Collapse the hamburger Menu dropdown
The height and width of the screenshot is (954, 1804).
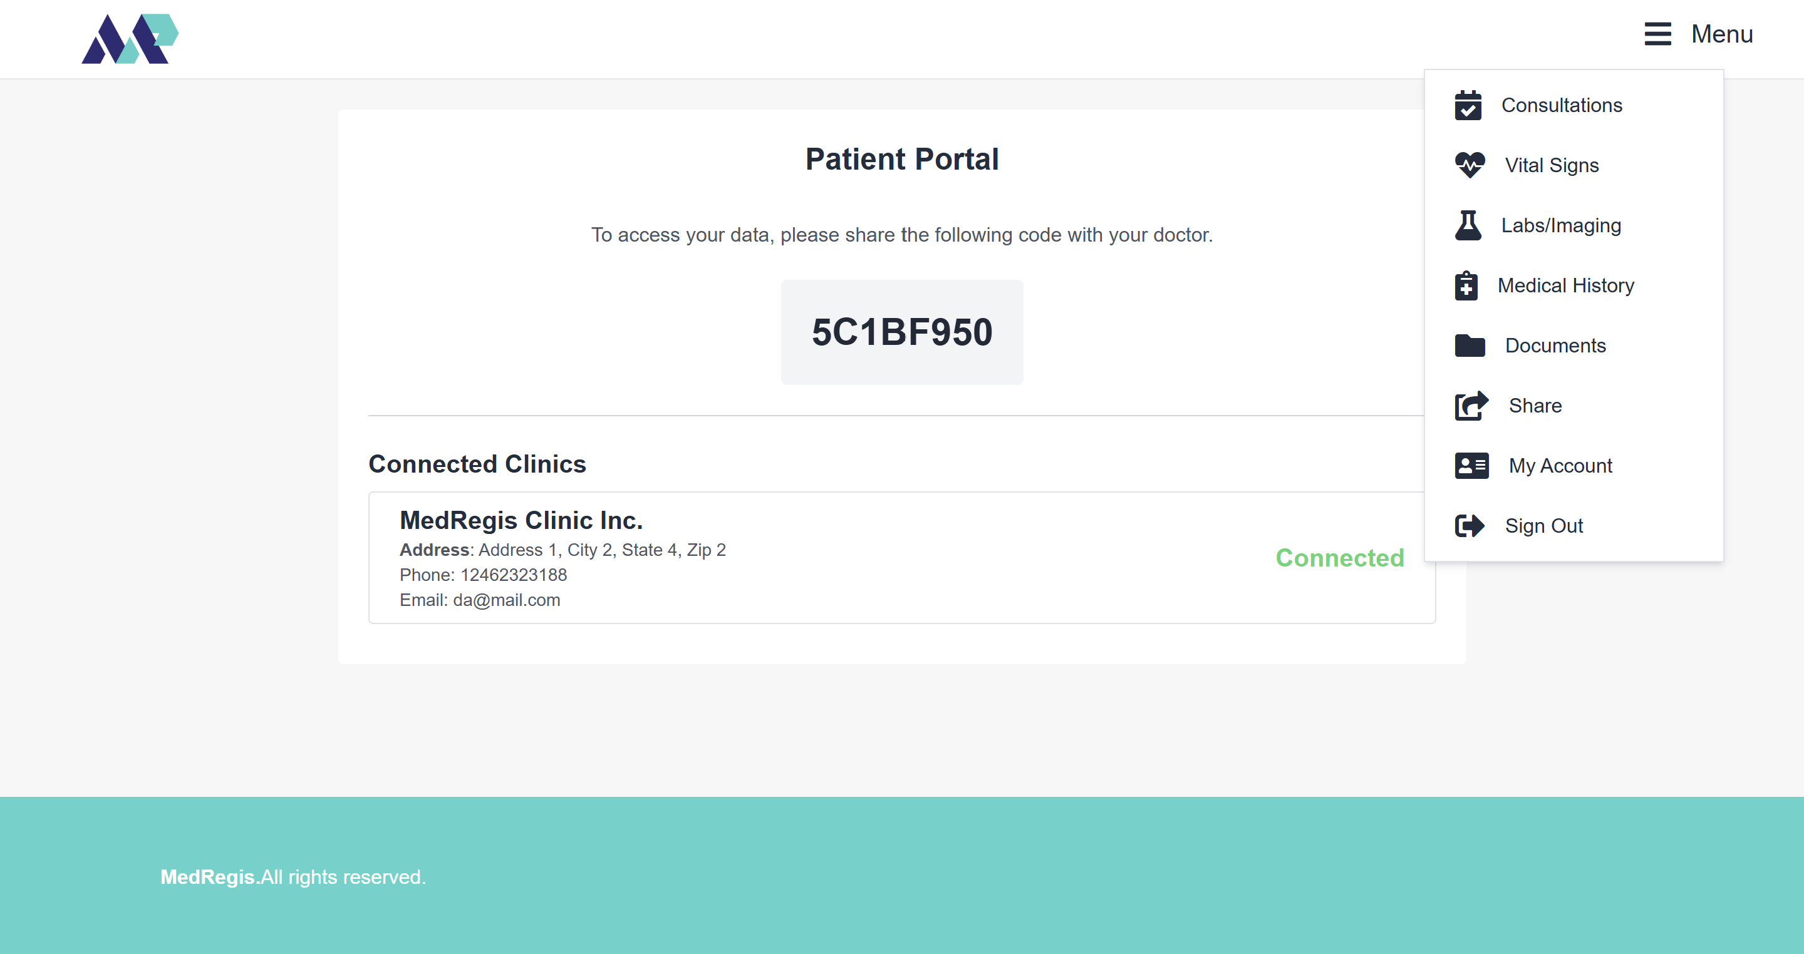(x=1698, y=34)
